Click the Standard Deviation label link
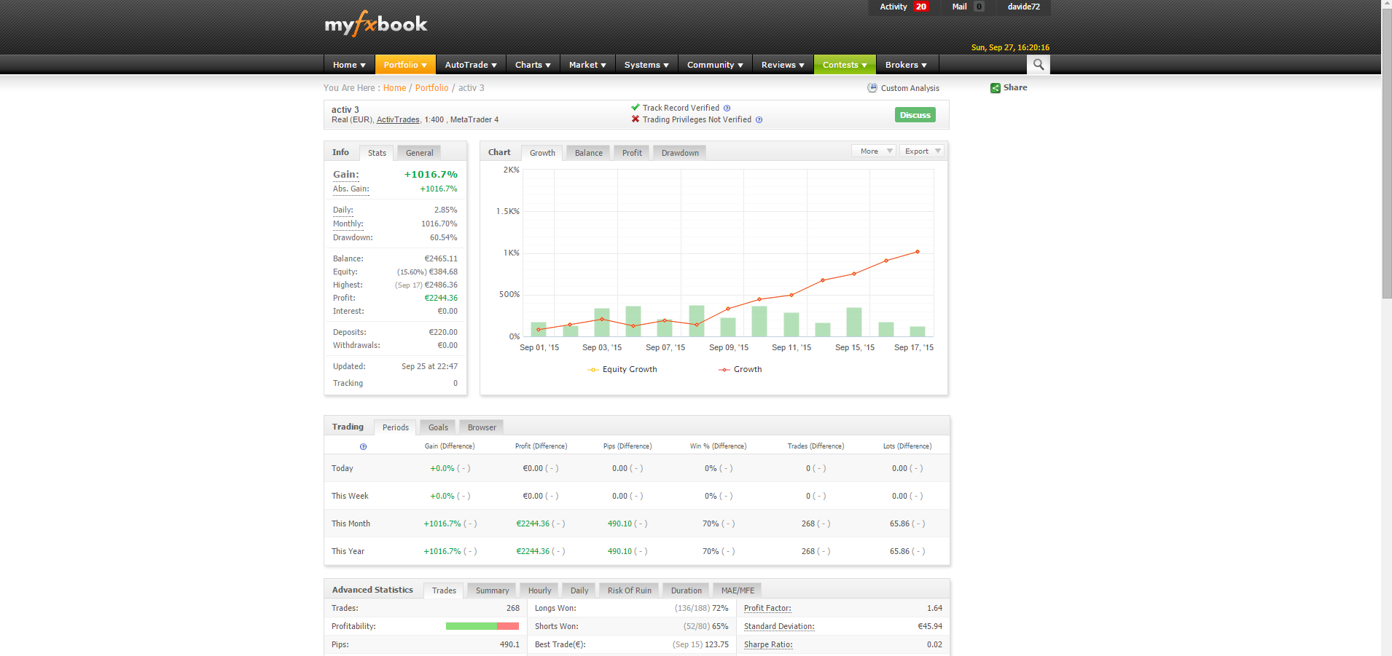The image size is (1392, 656). click(779, 627)
